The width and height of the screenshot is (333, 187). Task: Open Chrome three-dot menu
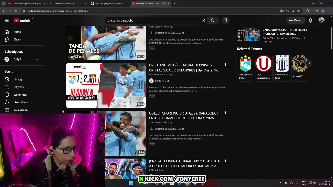pos(329,11)
